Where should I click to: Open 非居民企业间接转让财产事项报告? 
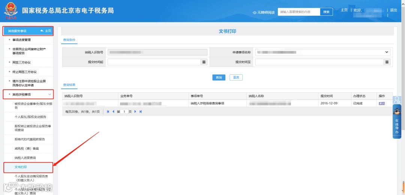coord(28,51)
